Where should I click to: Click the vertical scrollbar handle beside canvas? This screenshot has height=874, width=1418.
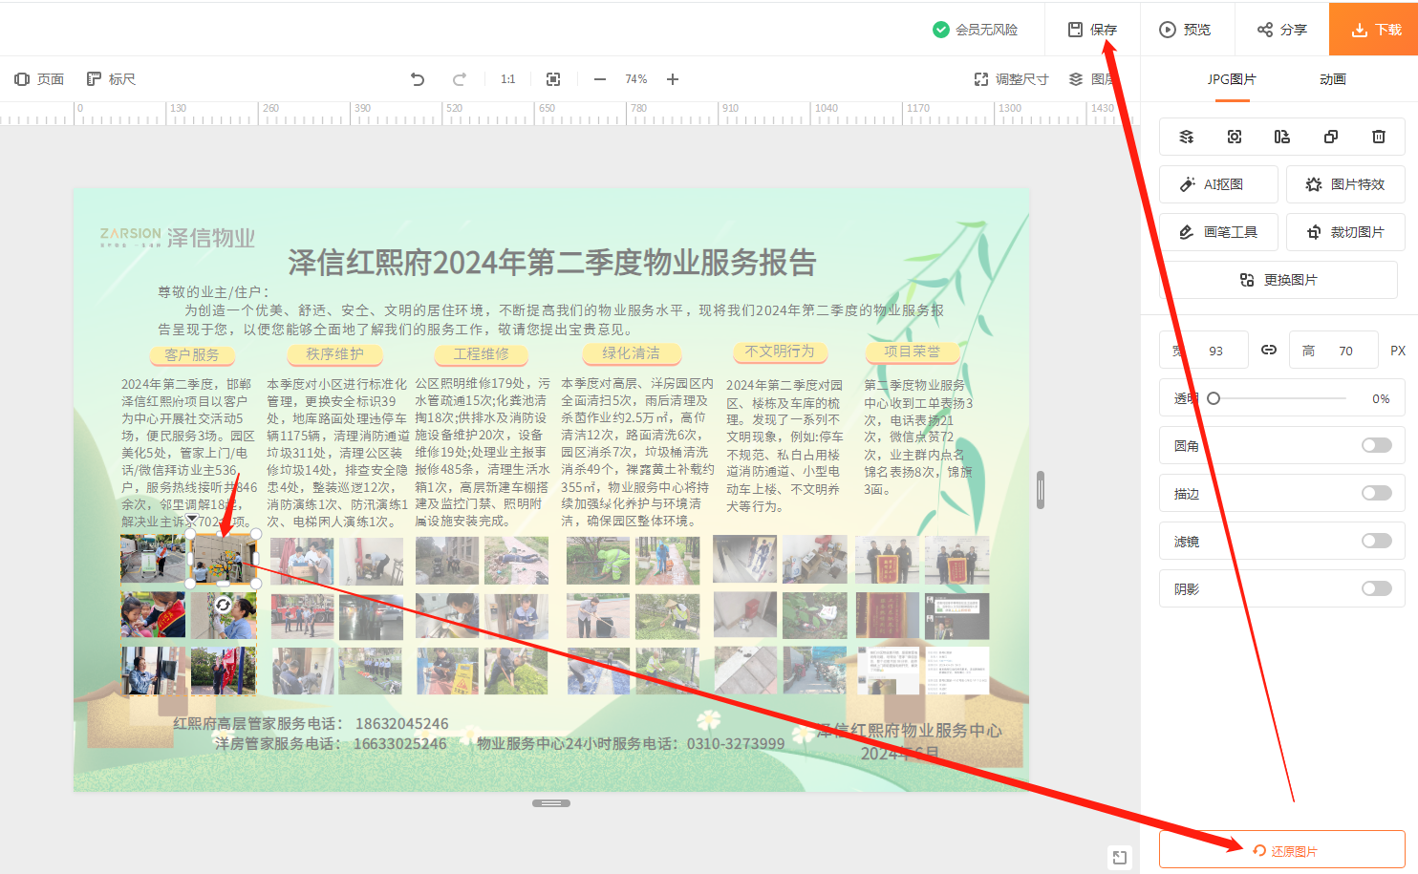[1041, 490]
